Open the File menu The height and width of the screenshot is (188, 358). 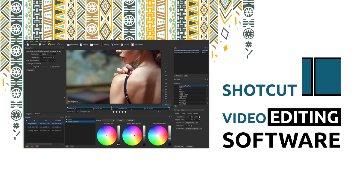click(27, 42)
